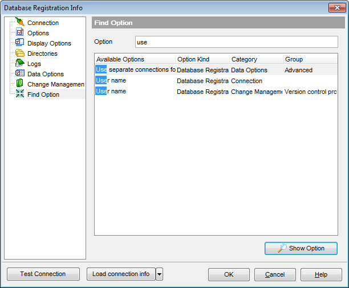Open the Load connection info dropdown arrow
Viewport: 349px width, 288px height.
pos(159,274)
